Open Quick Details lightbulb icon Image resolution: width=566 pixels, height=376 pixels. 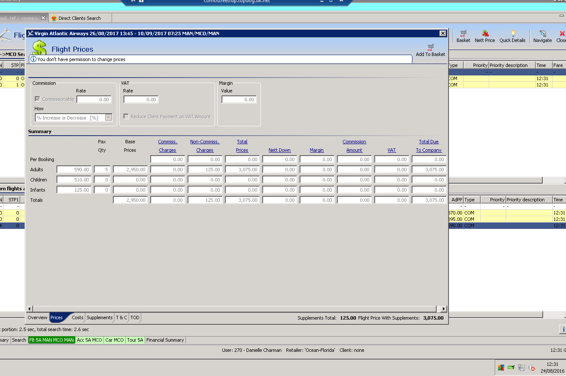point(513,33)
